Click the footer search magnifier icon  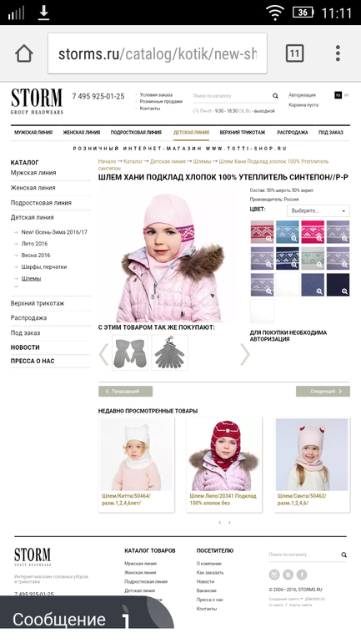[x=343, y=554]
